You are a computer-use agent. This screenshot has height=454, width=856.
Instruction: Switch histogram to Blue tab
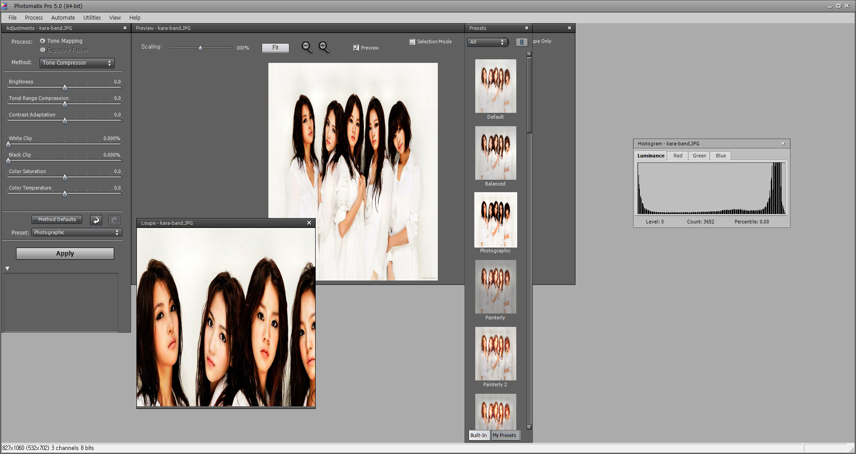(x=720, y=156)
